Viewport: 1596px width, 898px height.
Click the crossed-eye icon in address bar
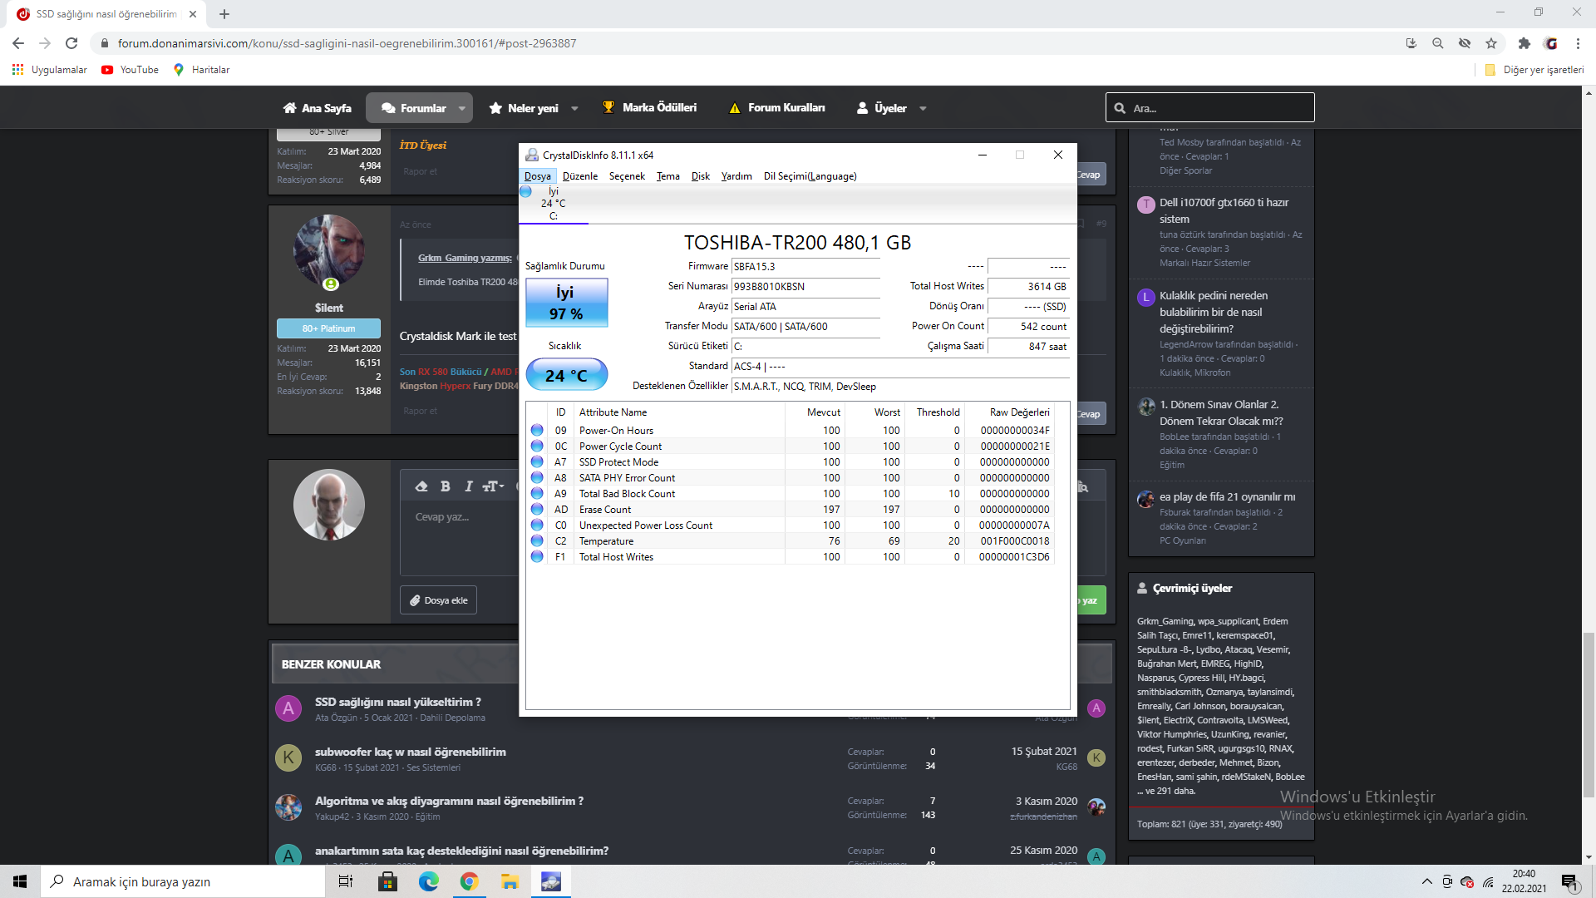1465,43
